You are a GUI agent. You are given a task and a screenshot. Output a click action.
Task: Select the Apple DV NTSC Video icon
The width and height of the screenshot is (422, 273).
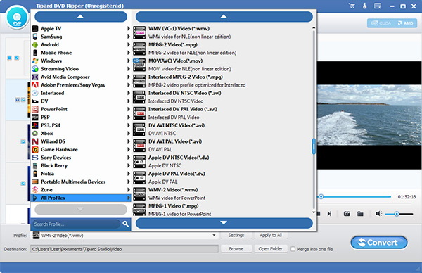coord(139,162)
